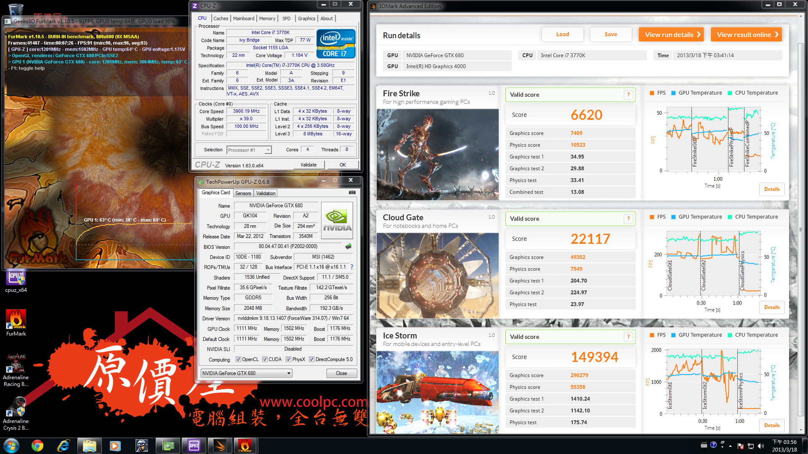Click the blue help tray icon
The image size is (808, 454).
pyautogui.click(x=713, y=445)
